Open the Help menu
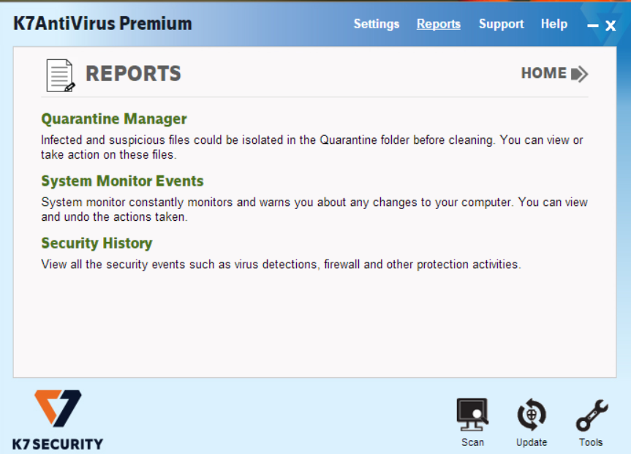 pos(554,24)
